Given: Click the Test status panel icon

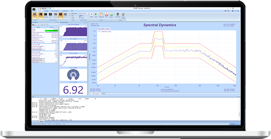Looking at the screenshot, I should point(41,15).
